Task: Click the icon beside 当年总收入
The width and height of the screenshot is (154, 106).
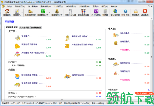Action: pyautogui.click(x=116, y=35)
